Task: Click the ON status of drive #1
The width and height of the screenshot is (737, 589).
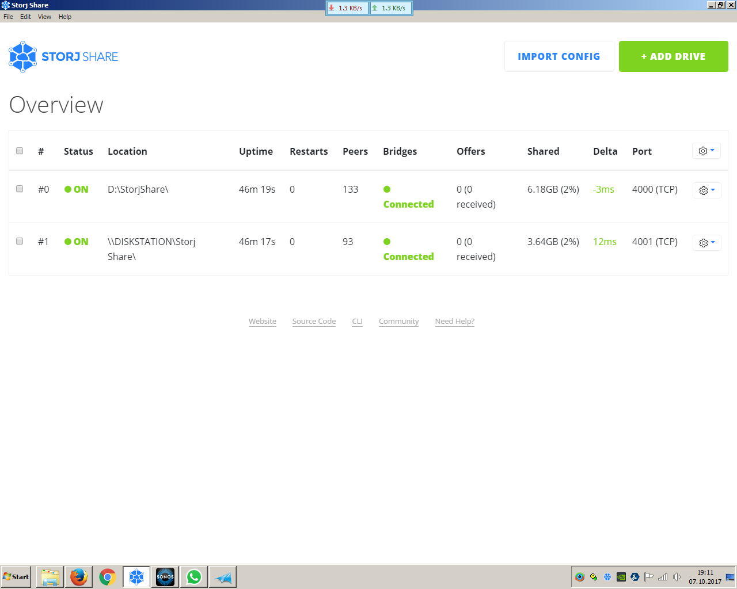Action: tap(77, 242)
